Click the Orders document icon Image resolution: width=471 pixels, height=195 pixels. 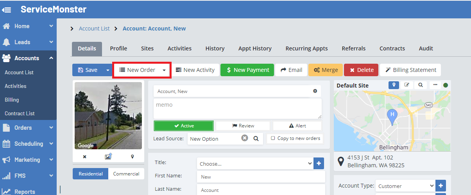(x=6, y=128)
